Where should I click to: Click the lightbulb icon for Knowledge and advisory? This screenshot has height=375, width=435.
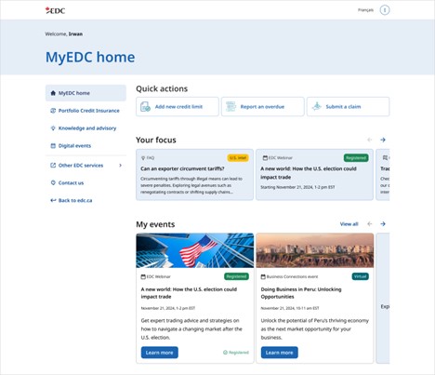[x=53, y=128]
